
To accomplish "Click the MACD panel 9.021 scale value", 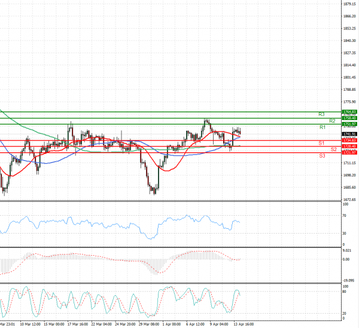I will pyautogui.click(x=346, y=250).
